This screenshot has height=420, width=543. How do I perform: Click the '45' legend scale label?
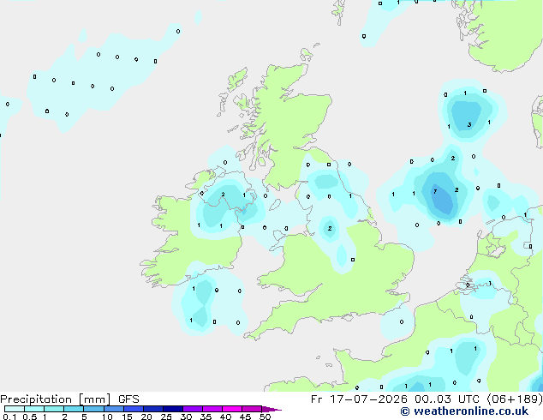(x=245, y=417)
